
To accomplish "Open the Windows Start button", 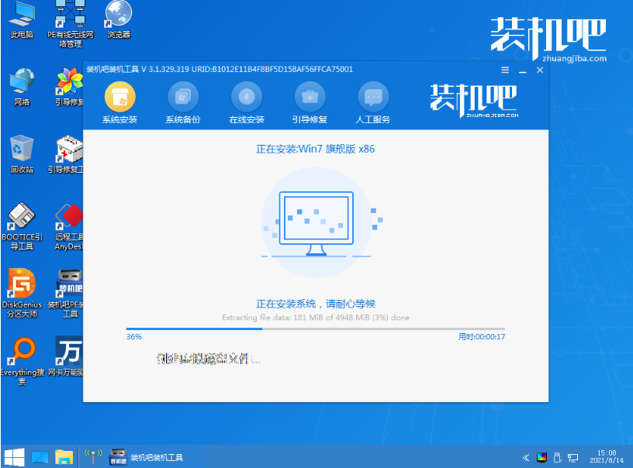I will [x=14, y=456].
